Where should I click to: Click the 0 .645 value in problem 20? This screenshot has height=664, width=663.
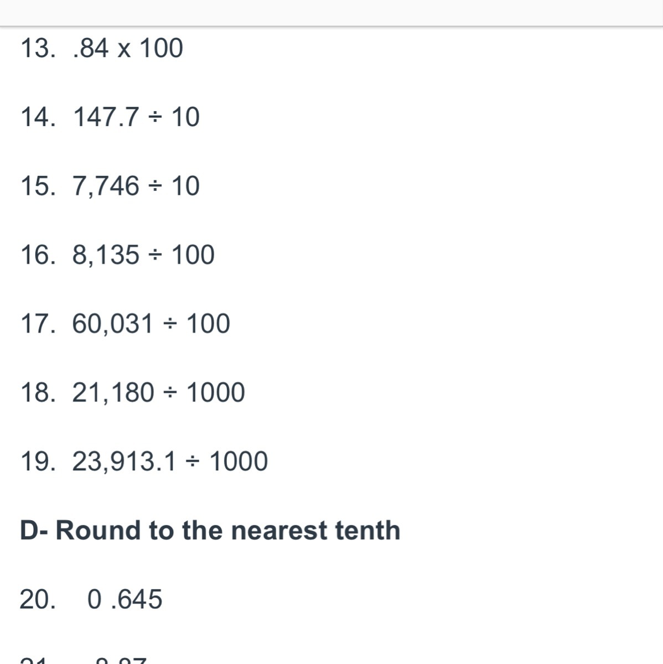point(125,599)
